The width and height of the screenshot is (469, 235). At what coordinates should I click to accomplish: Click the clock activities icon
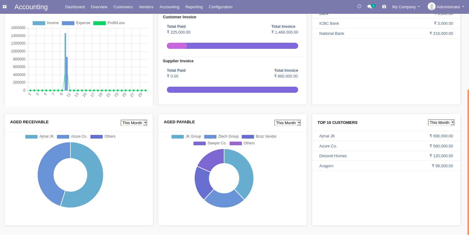(359, 6)
